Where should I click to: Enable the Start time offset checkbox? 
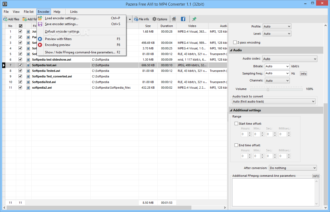(x=236, y=124)
